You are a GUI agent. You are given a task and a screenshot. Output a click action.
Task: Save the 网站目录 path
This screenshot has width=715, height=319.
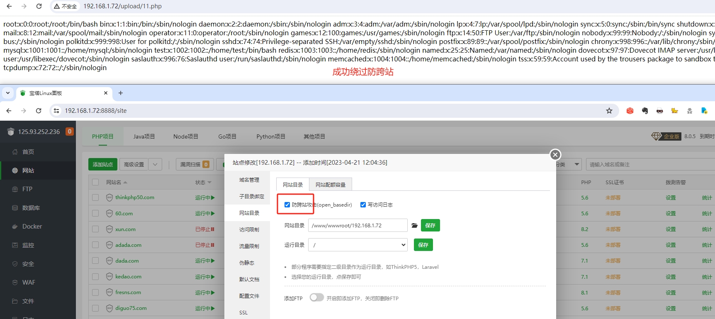[430, 225]
